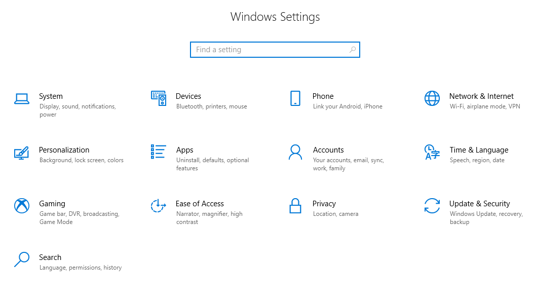Screen dimensions: 535x299
Task: Click the Update & Security label
Action: 479,204
